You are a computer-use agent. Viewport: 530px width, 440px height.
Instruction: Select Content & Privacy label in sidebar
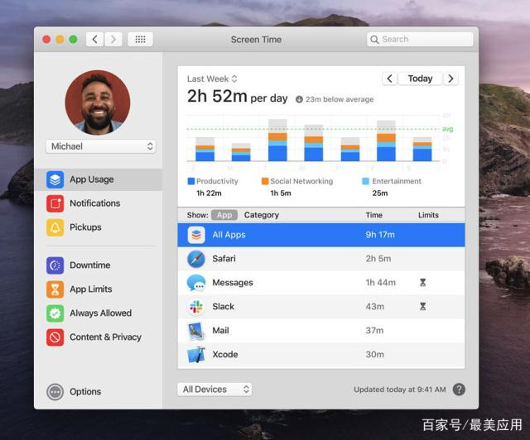coord(105,337)
